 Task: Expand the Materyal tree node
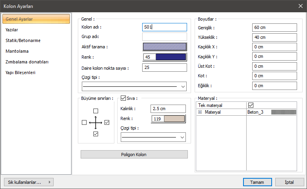[x=200, y=113]
